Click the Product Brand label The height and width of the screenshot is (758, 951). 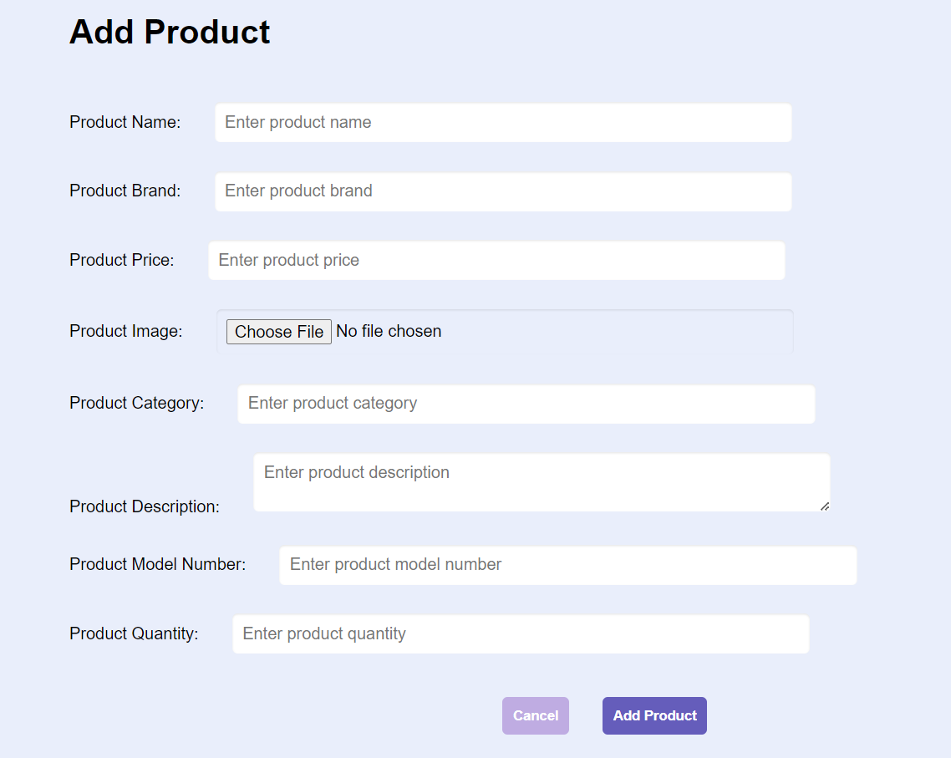(125, 191)
